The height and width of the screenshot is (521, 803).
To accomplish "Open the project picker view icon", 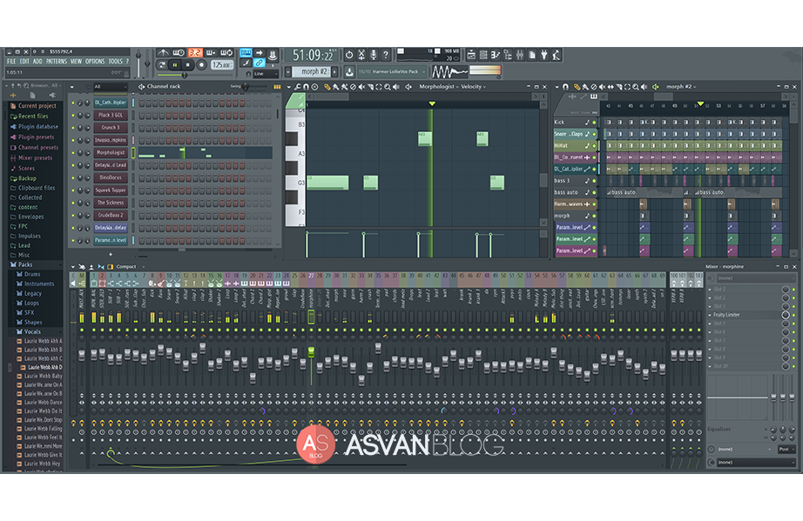I will point(532,55).
